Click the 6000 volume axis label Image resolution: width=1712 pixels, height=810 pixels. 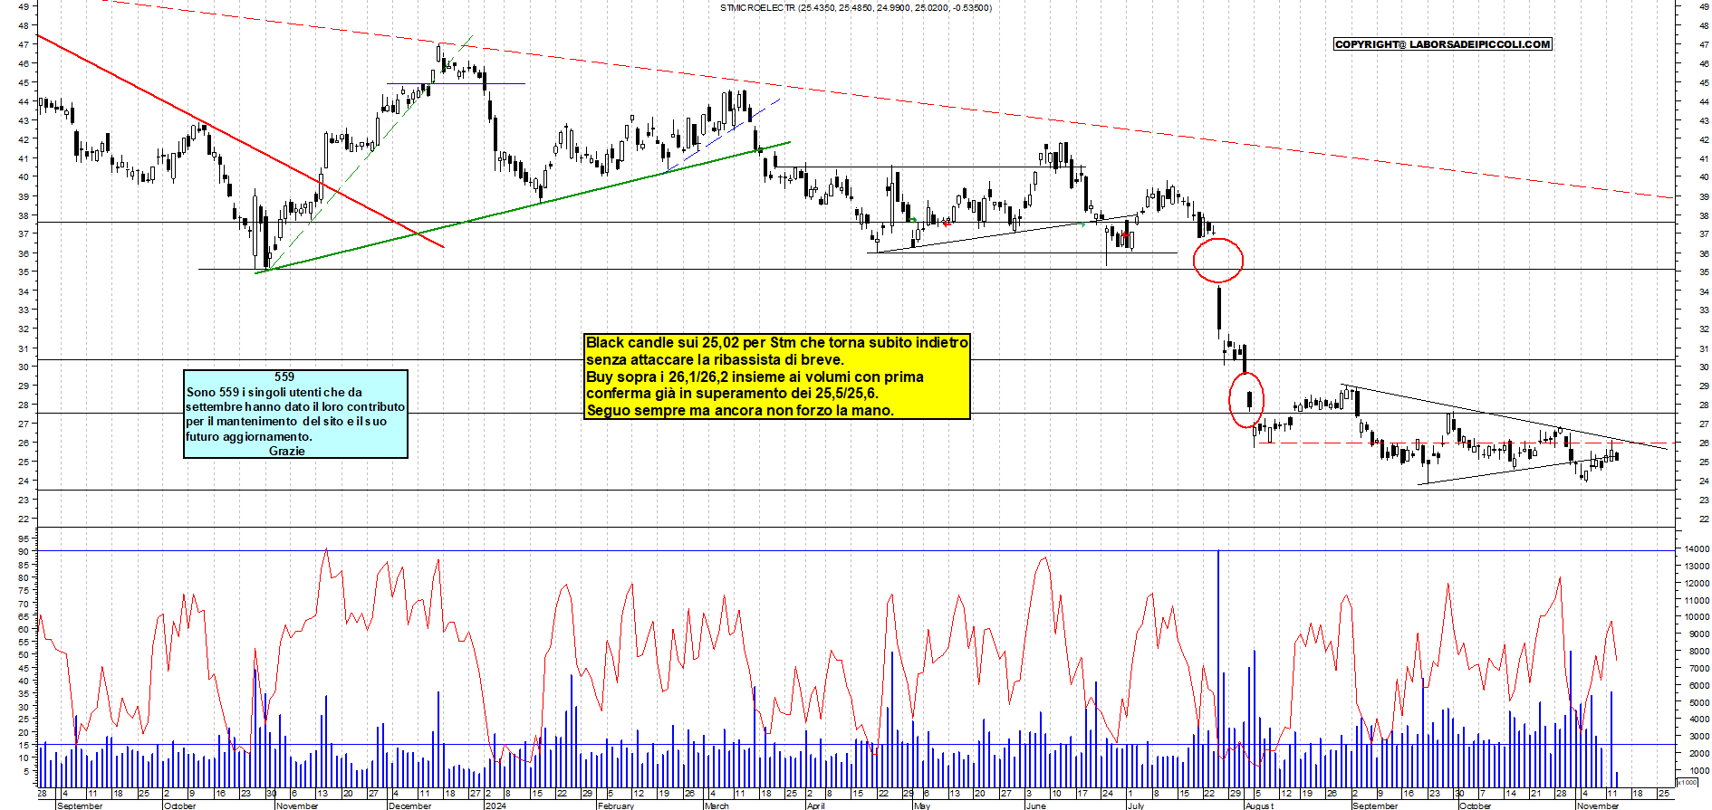1698,686
